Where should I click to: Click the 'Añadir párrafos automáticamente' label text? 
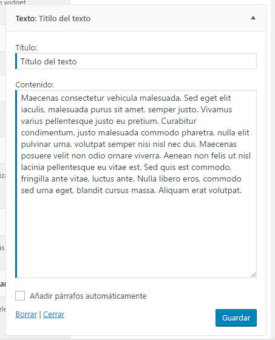(88, 296)
